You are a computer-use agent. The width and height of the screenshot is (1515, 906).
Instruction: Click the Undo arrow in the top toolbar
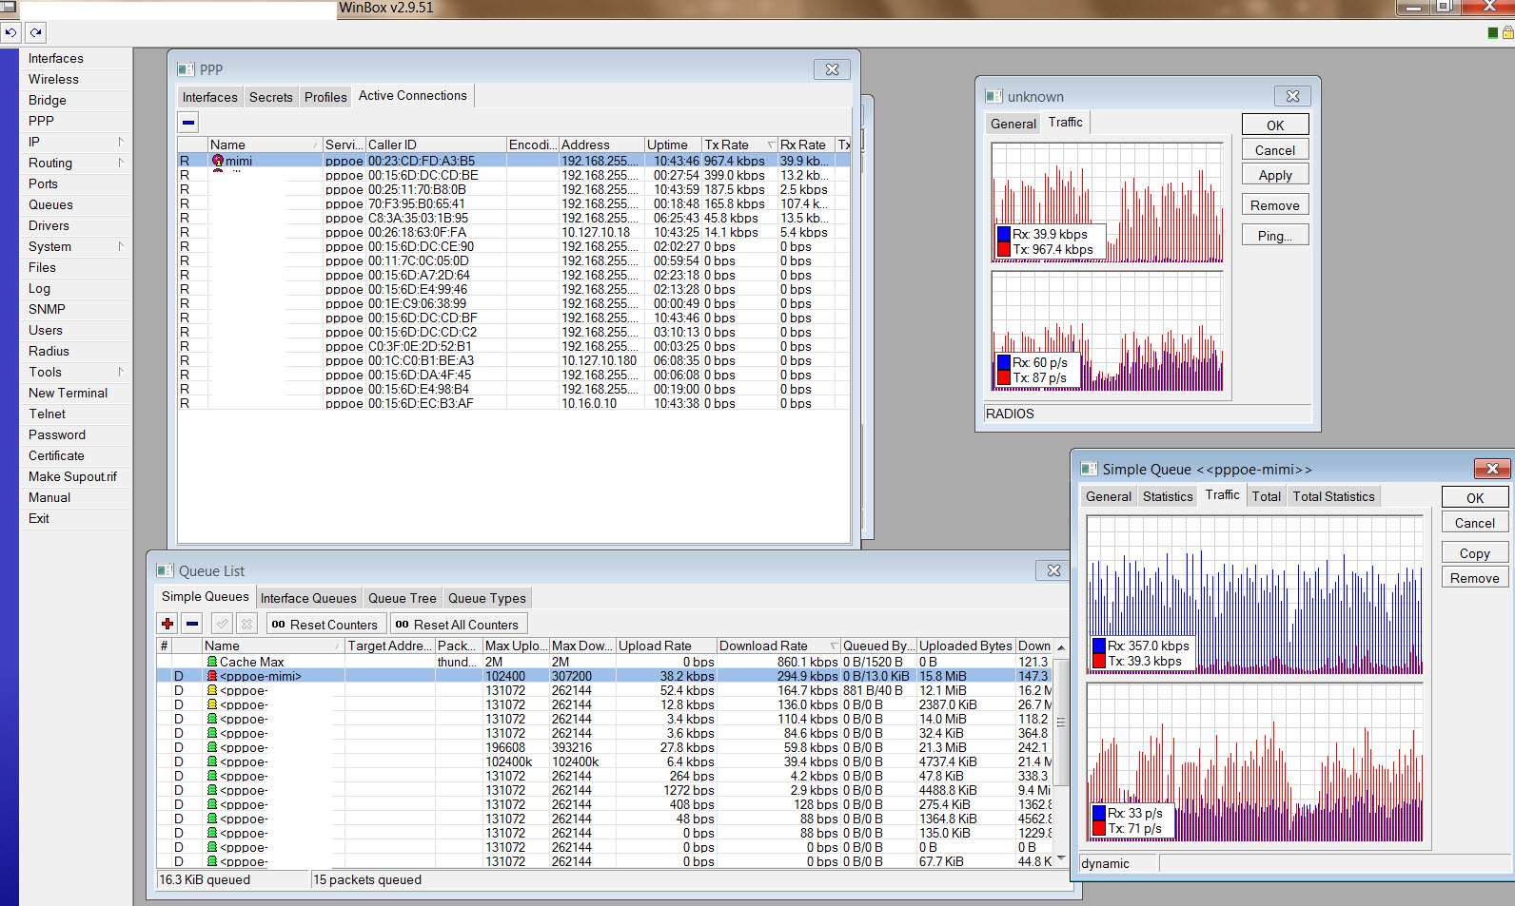pos(10,32)
